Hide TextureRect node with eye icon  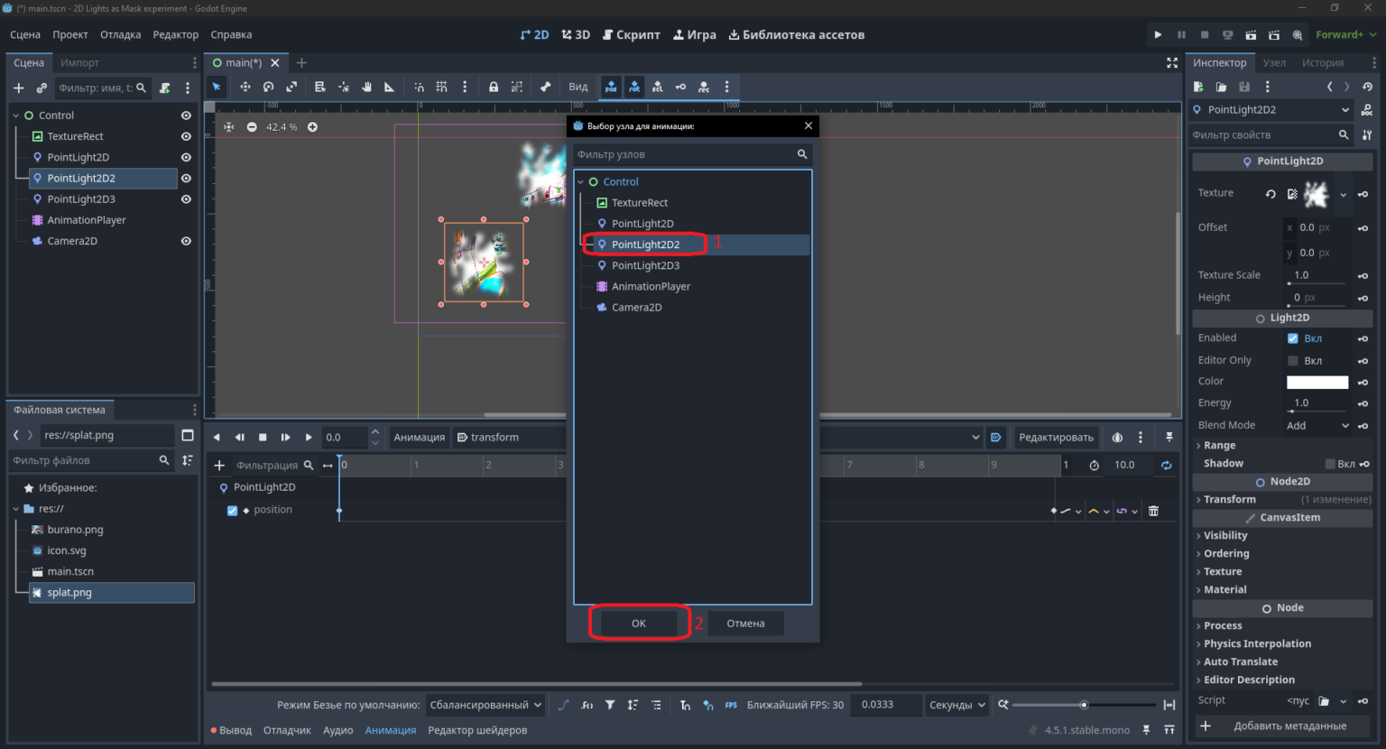pos(186,136)
